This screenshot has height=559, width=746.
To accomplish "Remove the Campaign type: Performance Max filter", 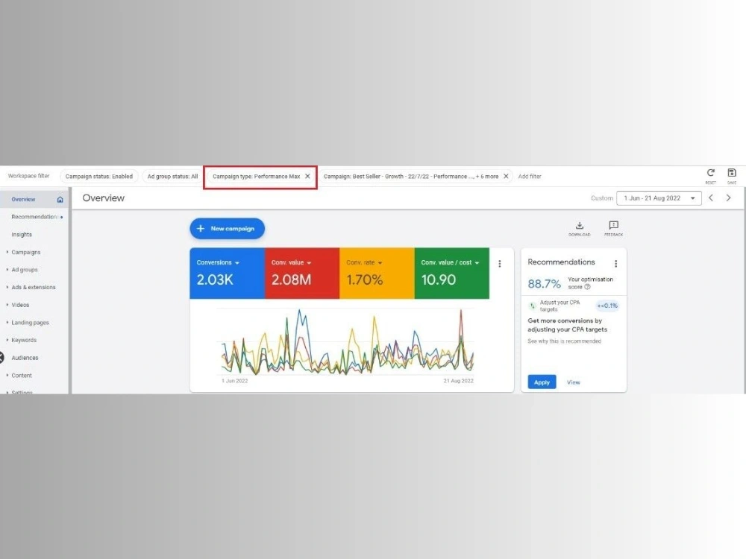I will click(307, 177).
